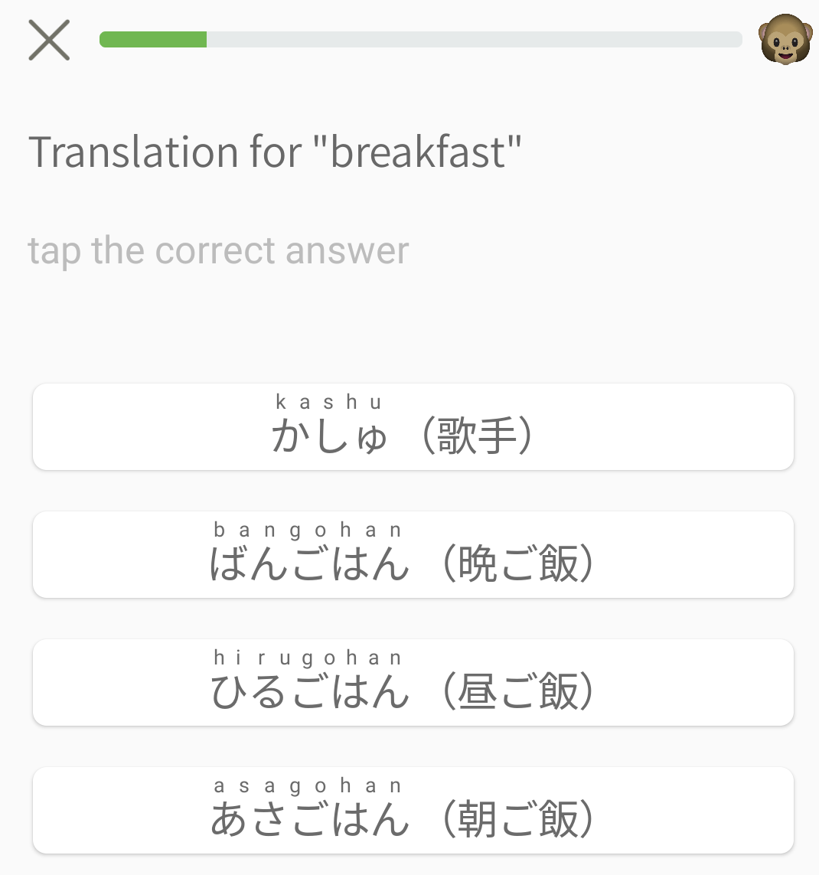Tap the hiragana あさごはん text
This screenshot has width=819, height=875.
pyautogui.click(x=310, y=820)
